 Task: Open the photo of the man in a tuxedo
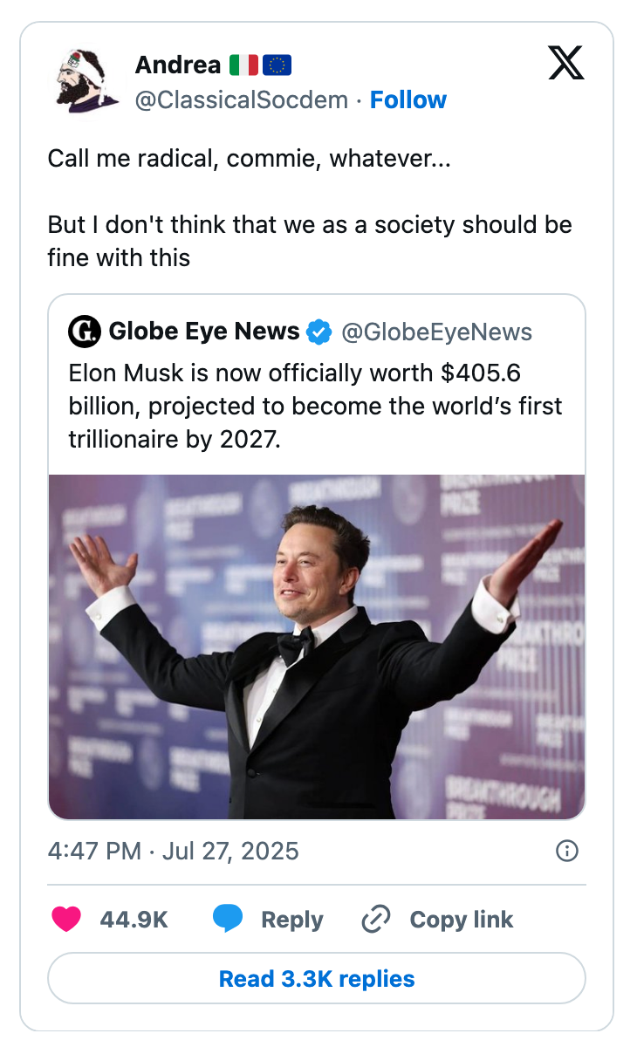(x=317, y=647)
